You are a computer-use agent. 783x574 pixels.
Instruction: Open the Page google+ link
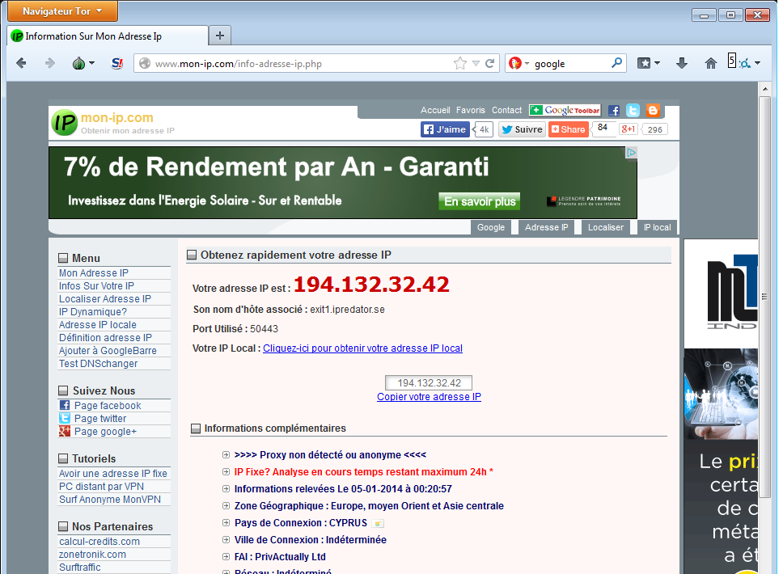[x=105, y=432]
